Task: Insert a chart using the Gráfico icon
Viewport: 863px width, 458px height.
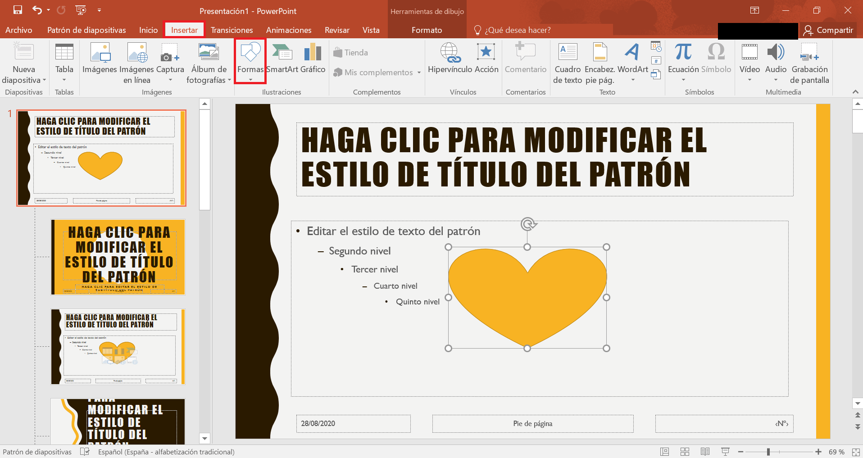Action: [x=313, y=59]
